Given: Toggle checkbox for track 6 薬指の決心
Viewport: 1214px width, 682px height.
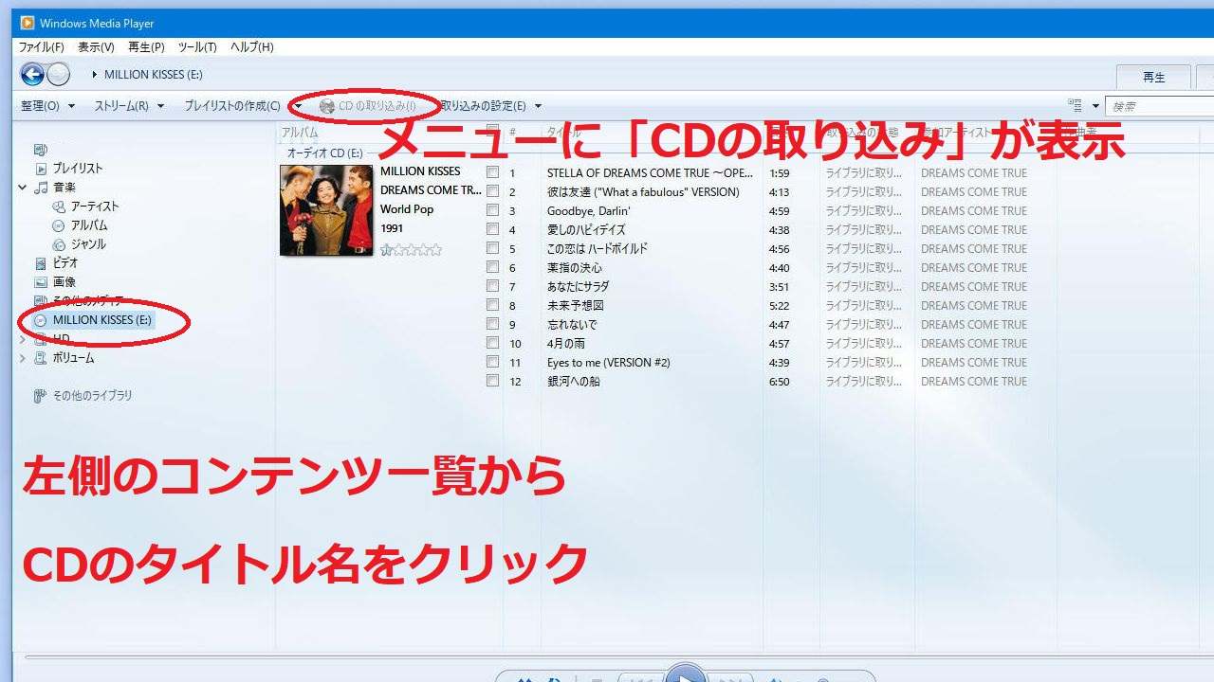Looking at the screenshot, I should coord(492,267).
